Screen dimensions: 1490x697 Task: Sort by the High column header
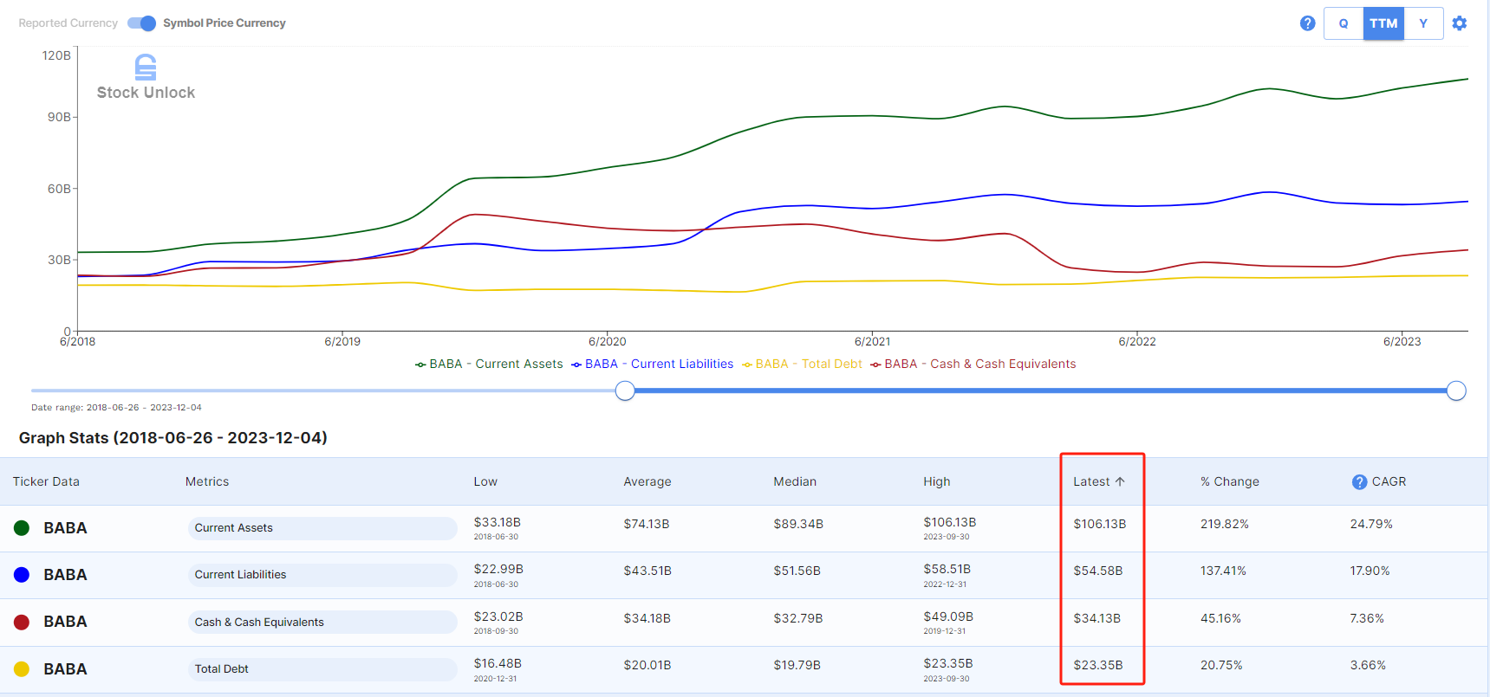pos(937,482)
